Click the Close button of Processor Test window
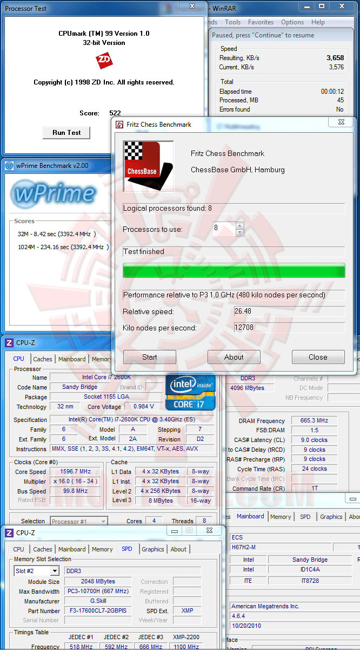This screenshot has width=360, height=650. click(191, 6)
